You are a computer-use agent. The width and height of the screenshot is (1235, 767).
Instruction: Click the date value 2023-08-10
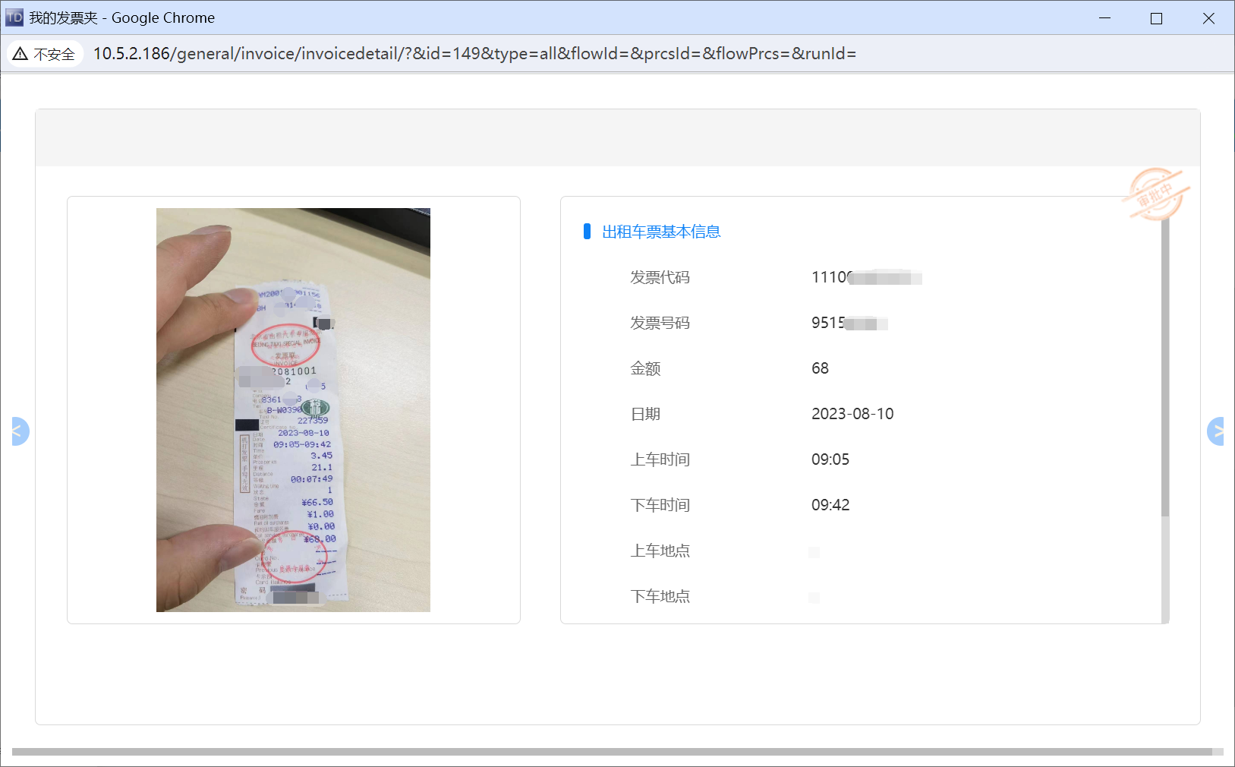[852, 414]
